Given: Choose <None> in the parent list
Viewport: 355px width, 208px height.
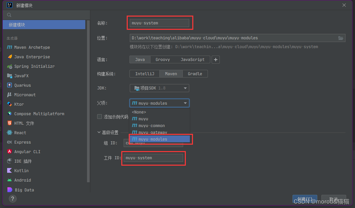Looking at the screenshot, I should click(x=159, y=112).
